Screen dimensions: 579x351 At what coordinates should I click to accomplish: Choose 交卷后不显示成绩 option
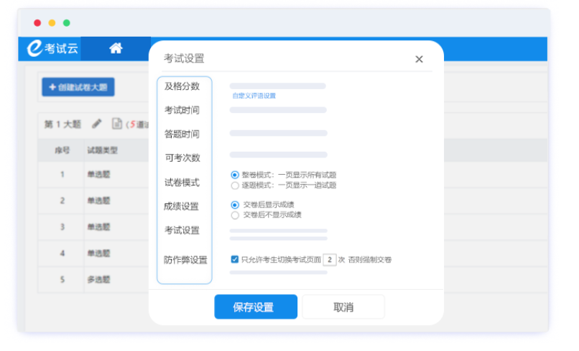pos(235,214)
